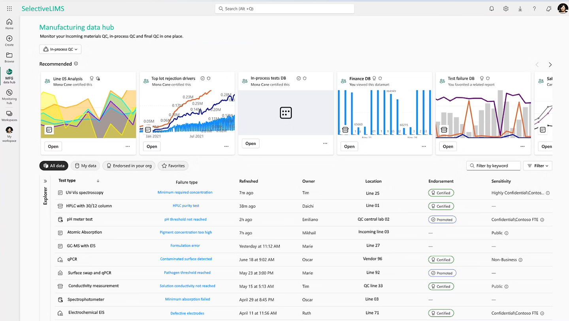Click info icon beside Non-Business sensitivity
Image resolution: width=569 pixels, height=321 pixels.
(520, 260)
